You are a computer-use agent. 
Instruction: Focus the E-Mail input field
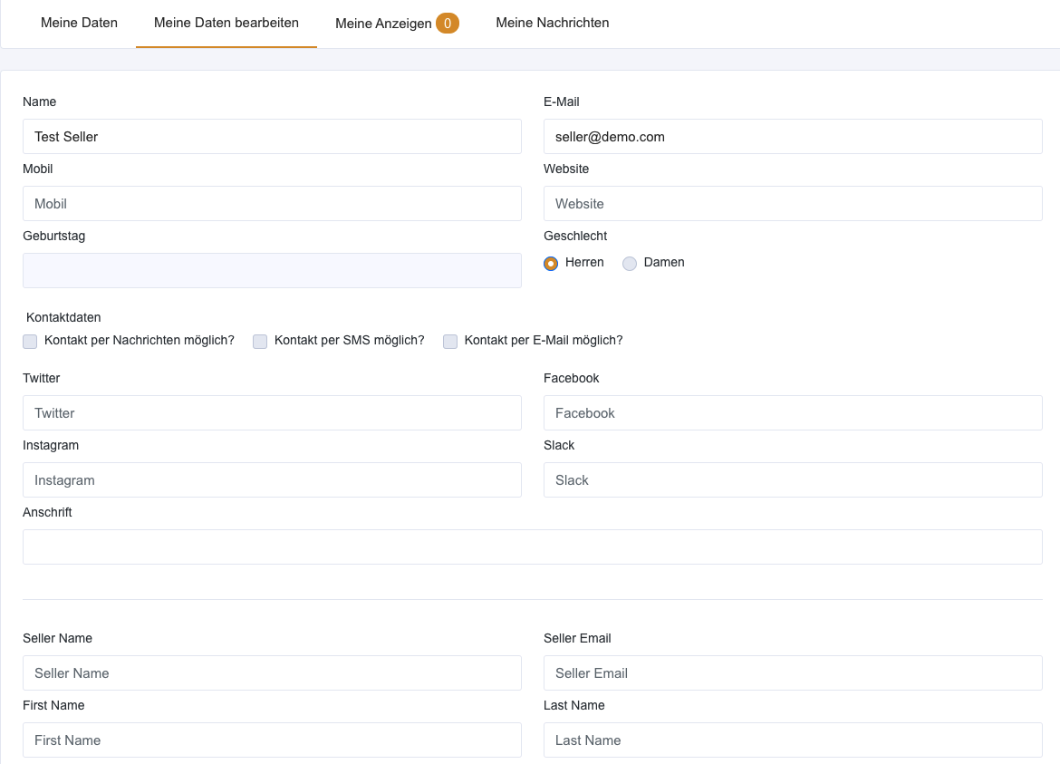793,137
